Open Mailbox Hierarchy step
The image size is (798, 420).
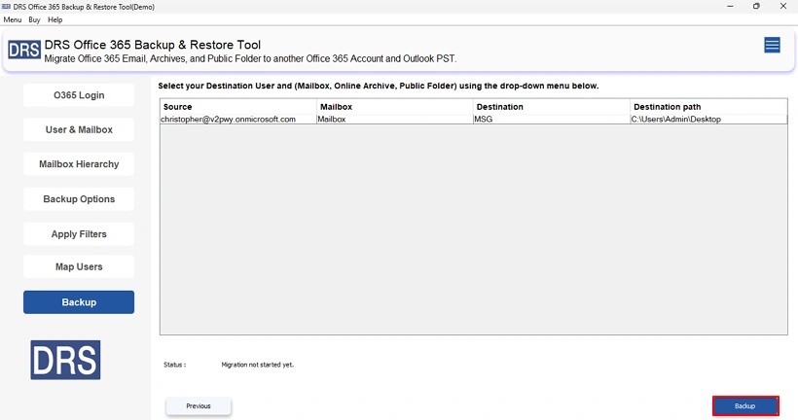pos(79,164)
